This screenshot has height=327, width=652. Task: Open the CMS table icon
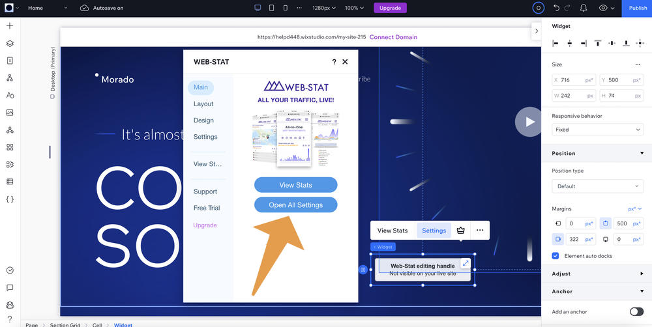[x=10, y=182]
